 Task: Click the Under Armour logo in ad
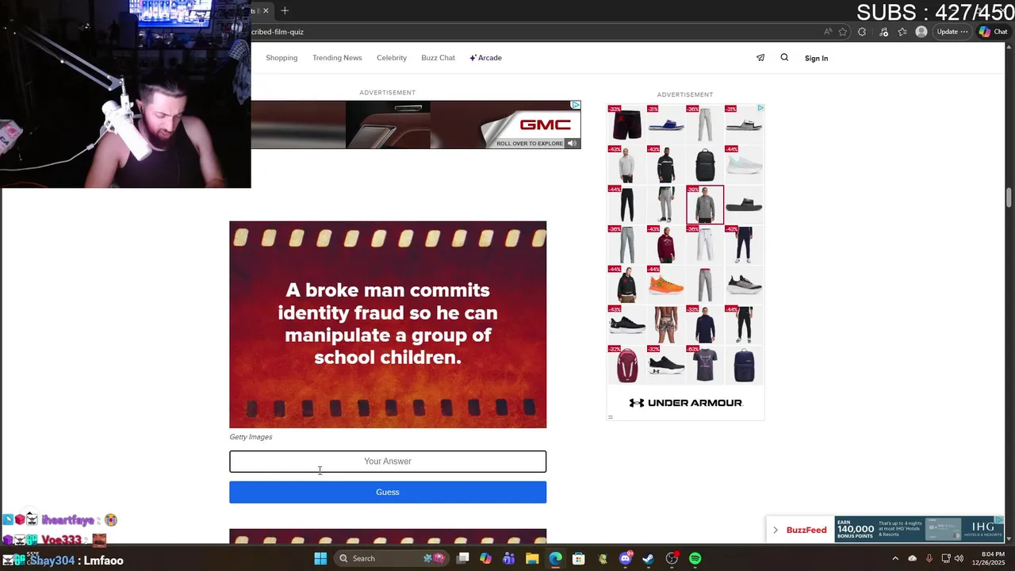pyautogui.click(x=686, y=403)
